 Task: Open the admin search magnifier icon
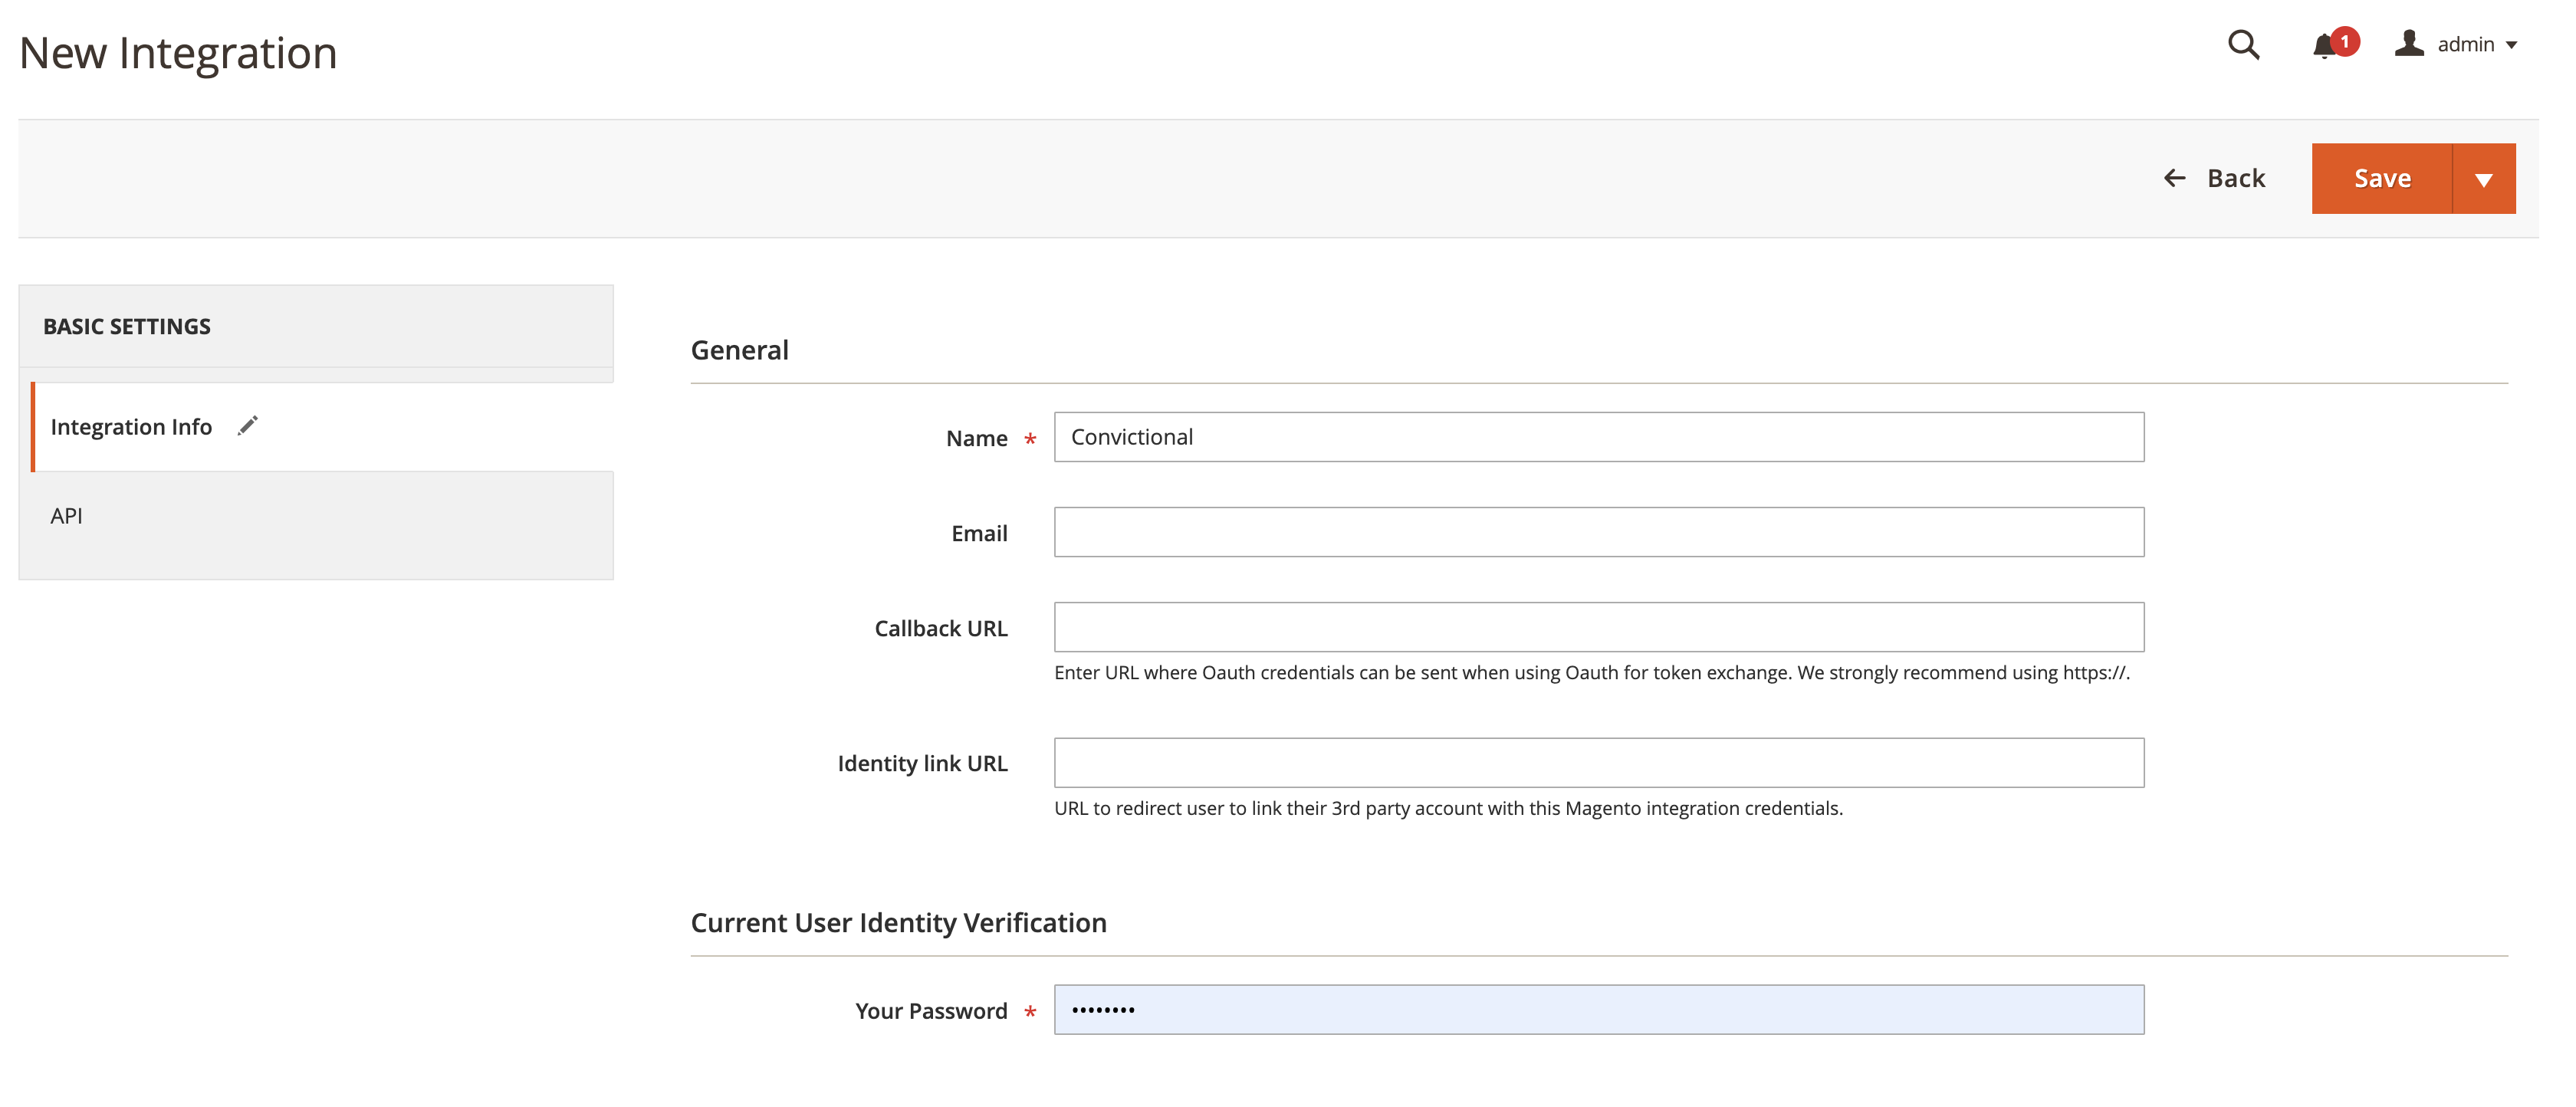click(x=2243, y=45)
